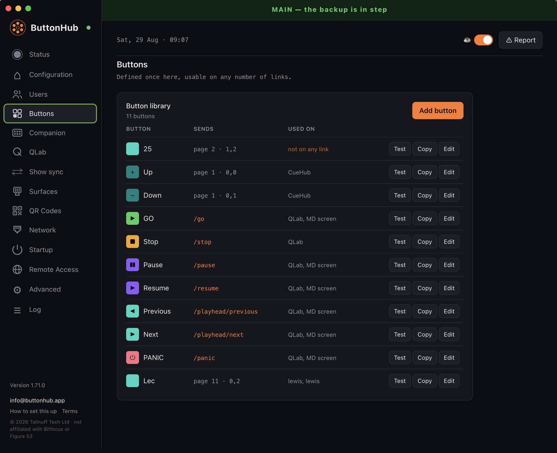557x453 pixels.
Task: Edit the Down button
Action: pos(449,195)
